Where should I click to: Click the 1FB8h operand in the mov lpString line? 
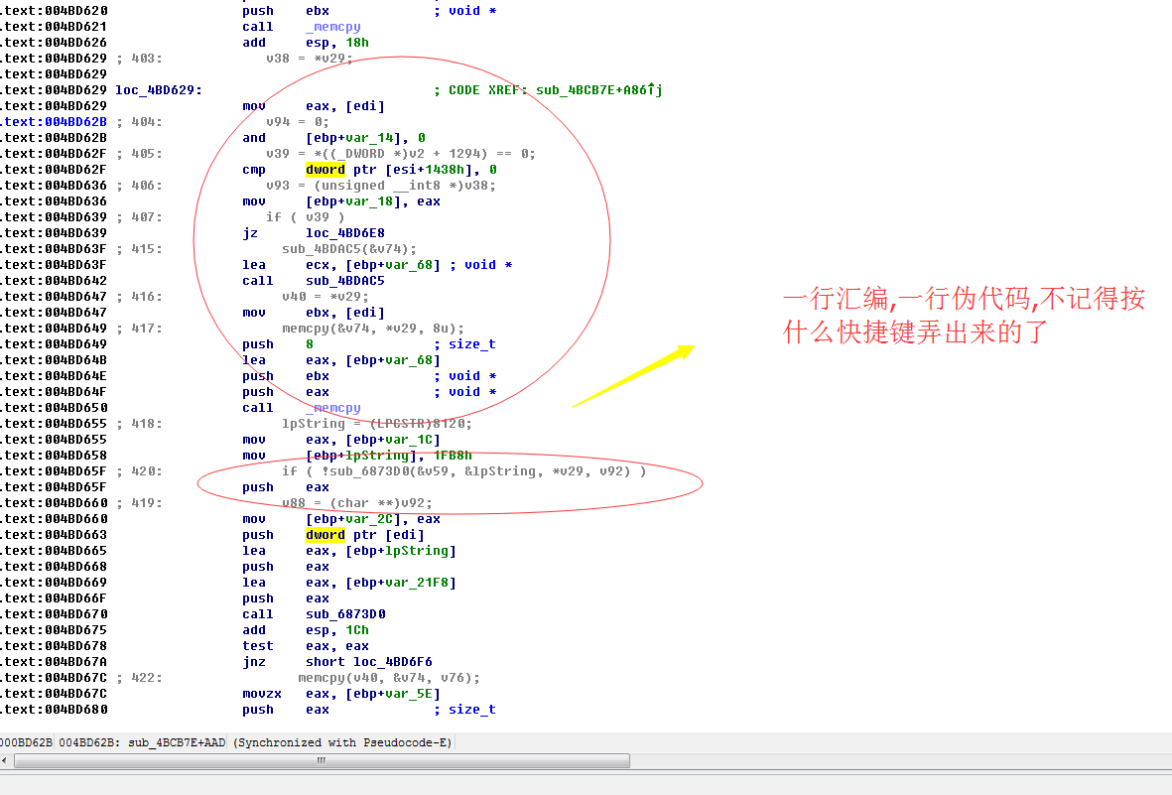[453, 456]
